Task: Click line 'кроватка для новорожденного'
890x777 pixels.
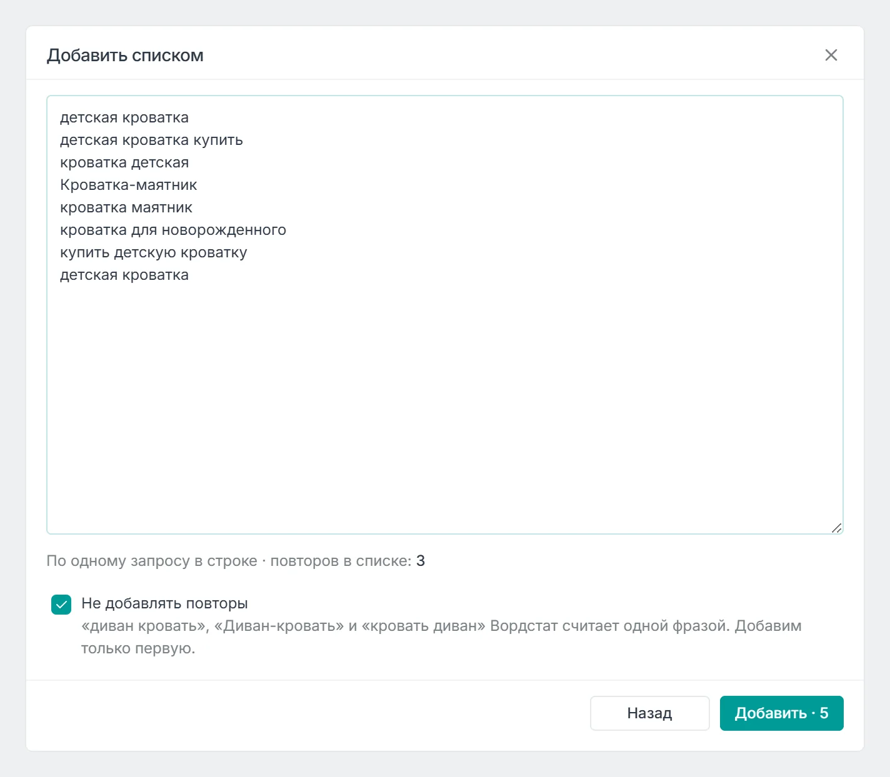Action: coord(173,230)
